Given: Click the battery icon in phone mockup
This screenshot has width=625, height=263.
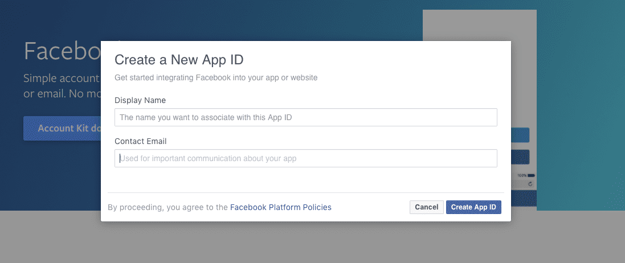Looking at the screenshot, I should click(x=531, y=176).
